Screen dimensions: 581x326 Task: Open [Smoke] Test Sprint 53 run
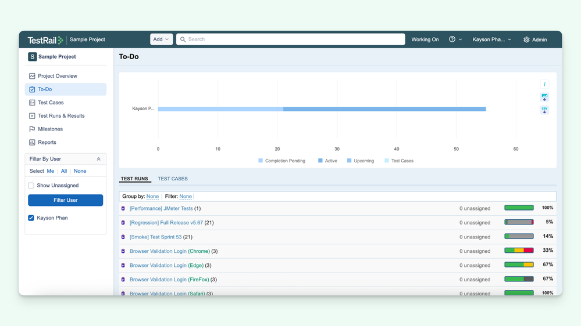(156, 237)
